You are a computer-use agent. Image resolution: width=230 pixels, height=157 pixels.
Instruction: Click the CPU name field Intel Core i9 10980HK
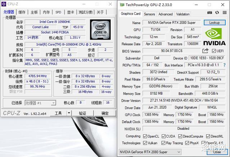pos(55,22)
